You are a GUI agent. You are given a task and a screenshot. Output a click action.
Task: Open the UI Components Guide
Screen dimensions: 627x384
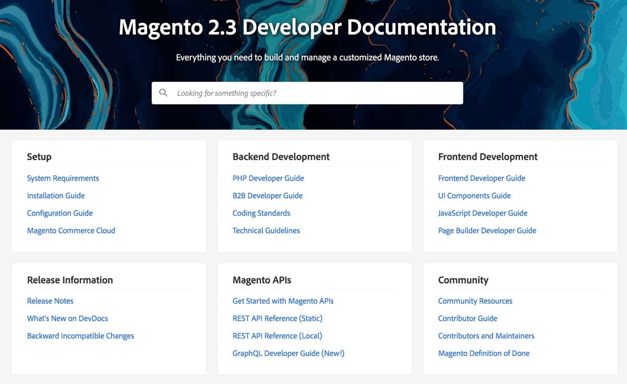coord(474,195)
